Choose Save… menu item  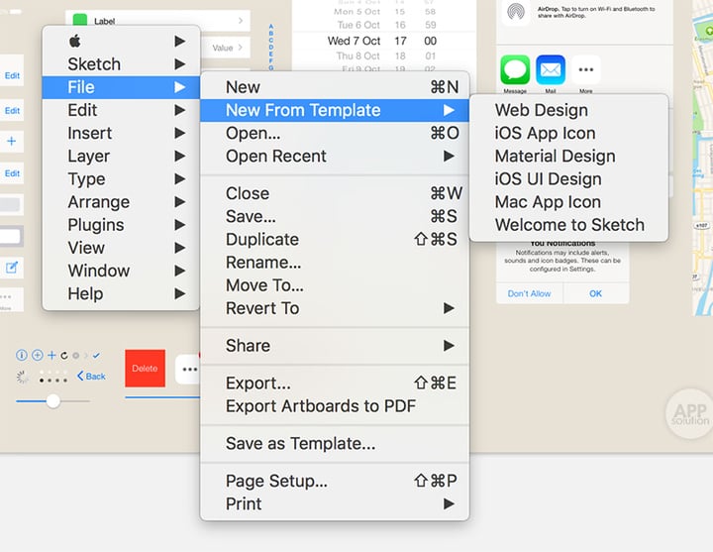coord(335,216)
